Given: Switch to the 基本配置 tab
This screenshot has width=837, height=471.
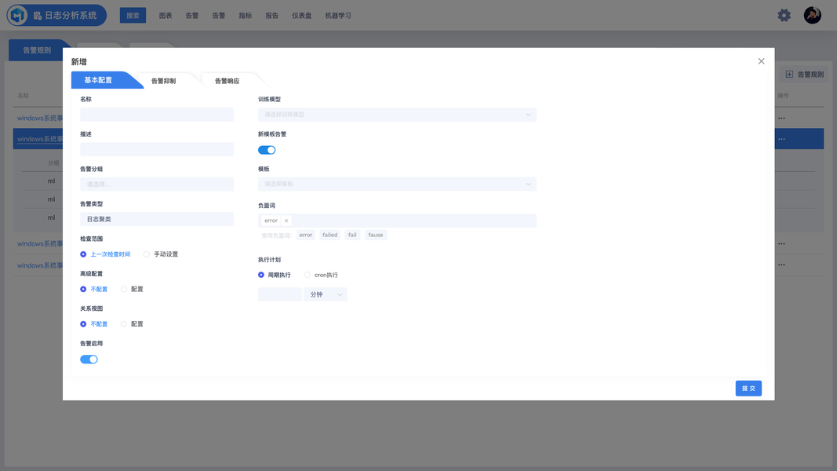Looking at the screenshot, I should pyautogui.click(x=100, y=80).
